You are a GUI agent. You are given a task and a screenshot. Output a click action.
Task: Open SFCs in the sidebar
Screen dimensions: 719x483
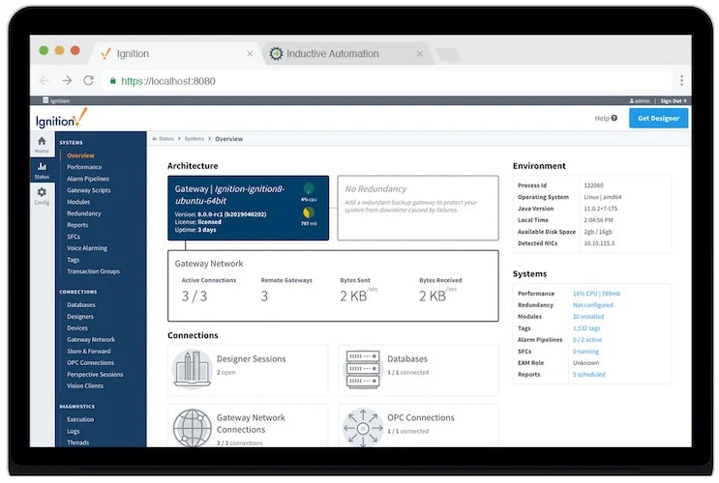point(74,237)
